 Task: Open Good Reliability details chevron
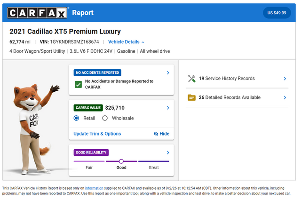(x=168, y=153)
